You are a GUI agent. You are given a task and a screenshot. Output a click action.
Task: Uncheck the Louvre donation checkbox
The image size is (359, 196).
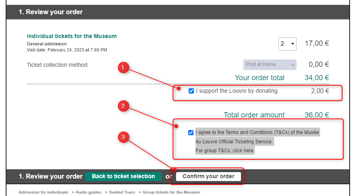191,91
